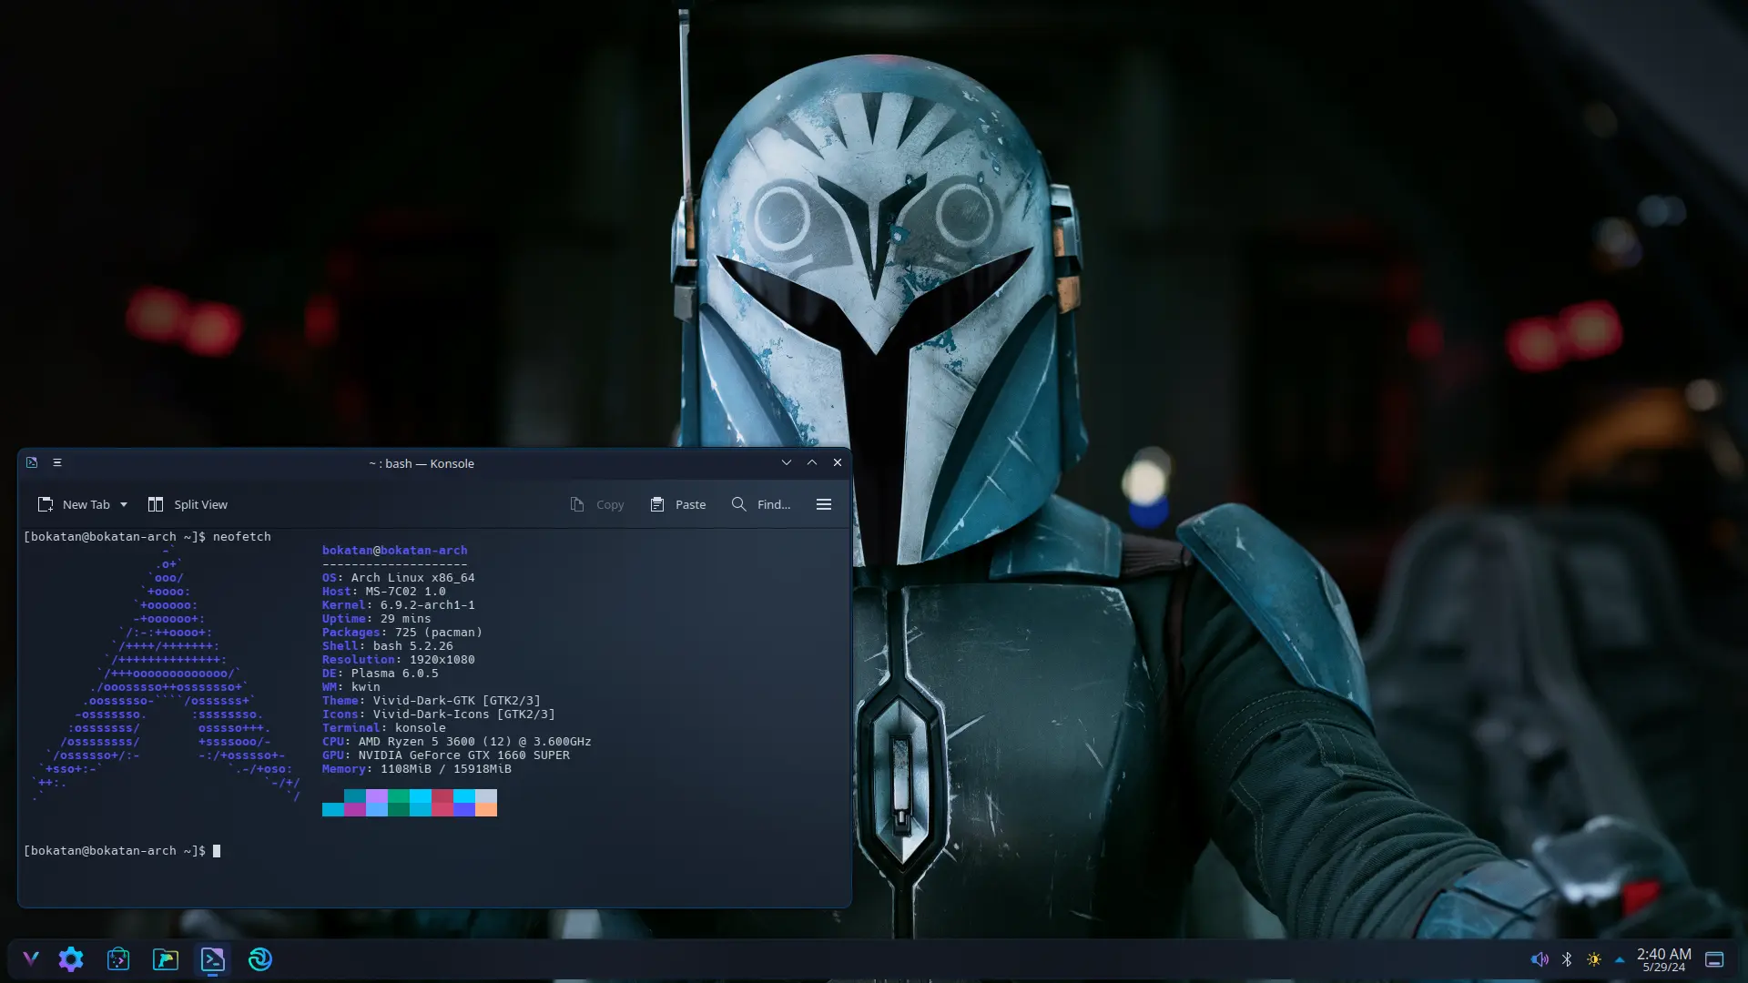Open System Settings gear in the taskbar
The image size is (1748, 983).
pyautogui.click(x=71, y=958)
